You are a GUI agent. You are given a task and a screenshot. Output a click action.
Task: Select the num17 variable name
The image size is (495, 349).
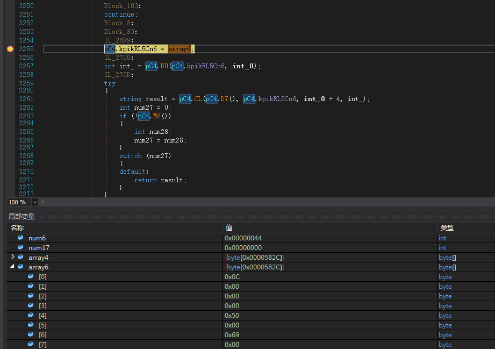click(x=39, y=248)
